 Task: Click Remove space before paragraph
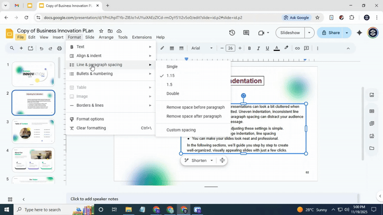[x=195, y=107]
